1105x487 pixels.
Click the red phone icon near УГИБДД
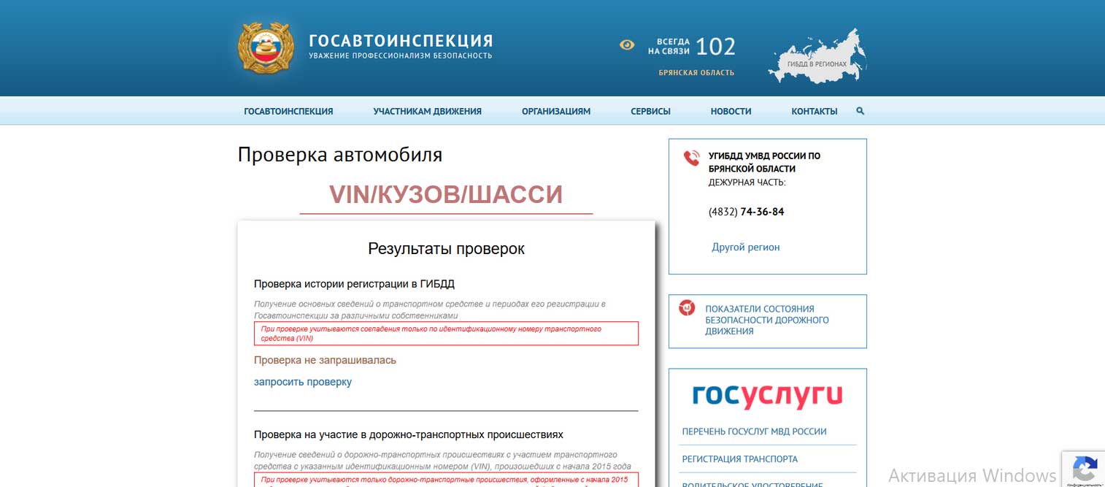691,158
